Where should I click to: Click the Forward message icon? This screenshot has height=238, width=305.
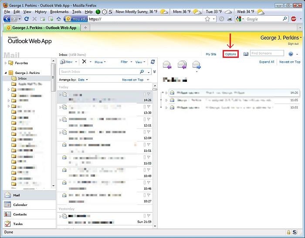[197, 65]
